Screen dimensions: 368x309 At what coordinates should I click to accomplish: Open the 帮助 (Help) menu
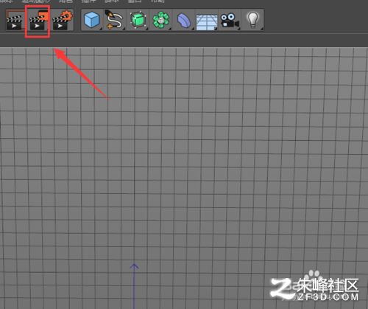click(158, 1)
